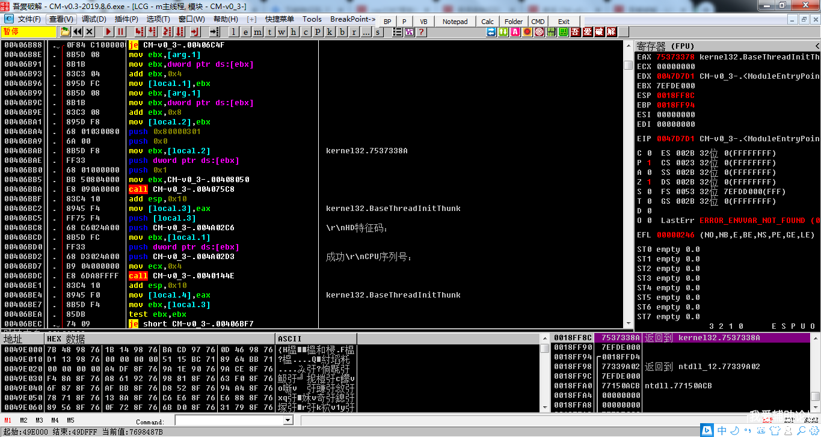Switch to the M2 memory tab
The image size is (821, 437).
(x=23, y=420)
